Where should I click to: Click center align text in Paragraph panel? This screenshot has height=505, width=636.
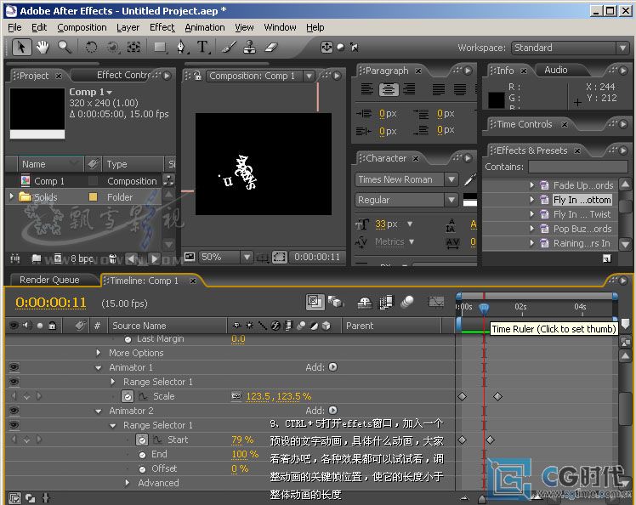(x=389, y=89)
